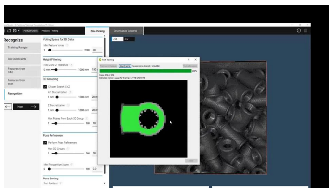This screenshot has height=192, width=329.
Task: Click the Part Training dialog help icon
Action: pyautogui.click(x=188, y=60)
